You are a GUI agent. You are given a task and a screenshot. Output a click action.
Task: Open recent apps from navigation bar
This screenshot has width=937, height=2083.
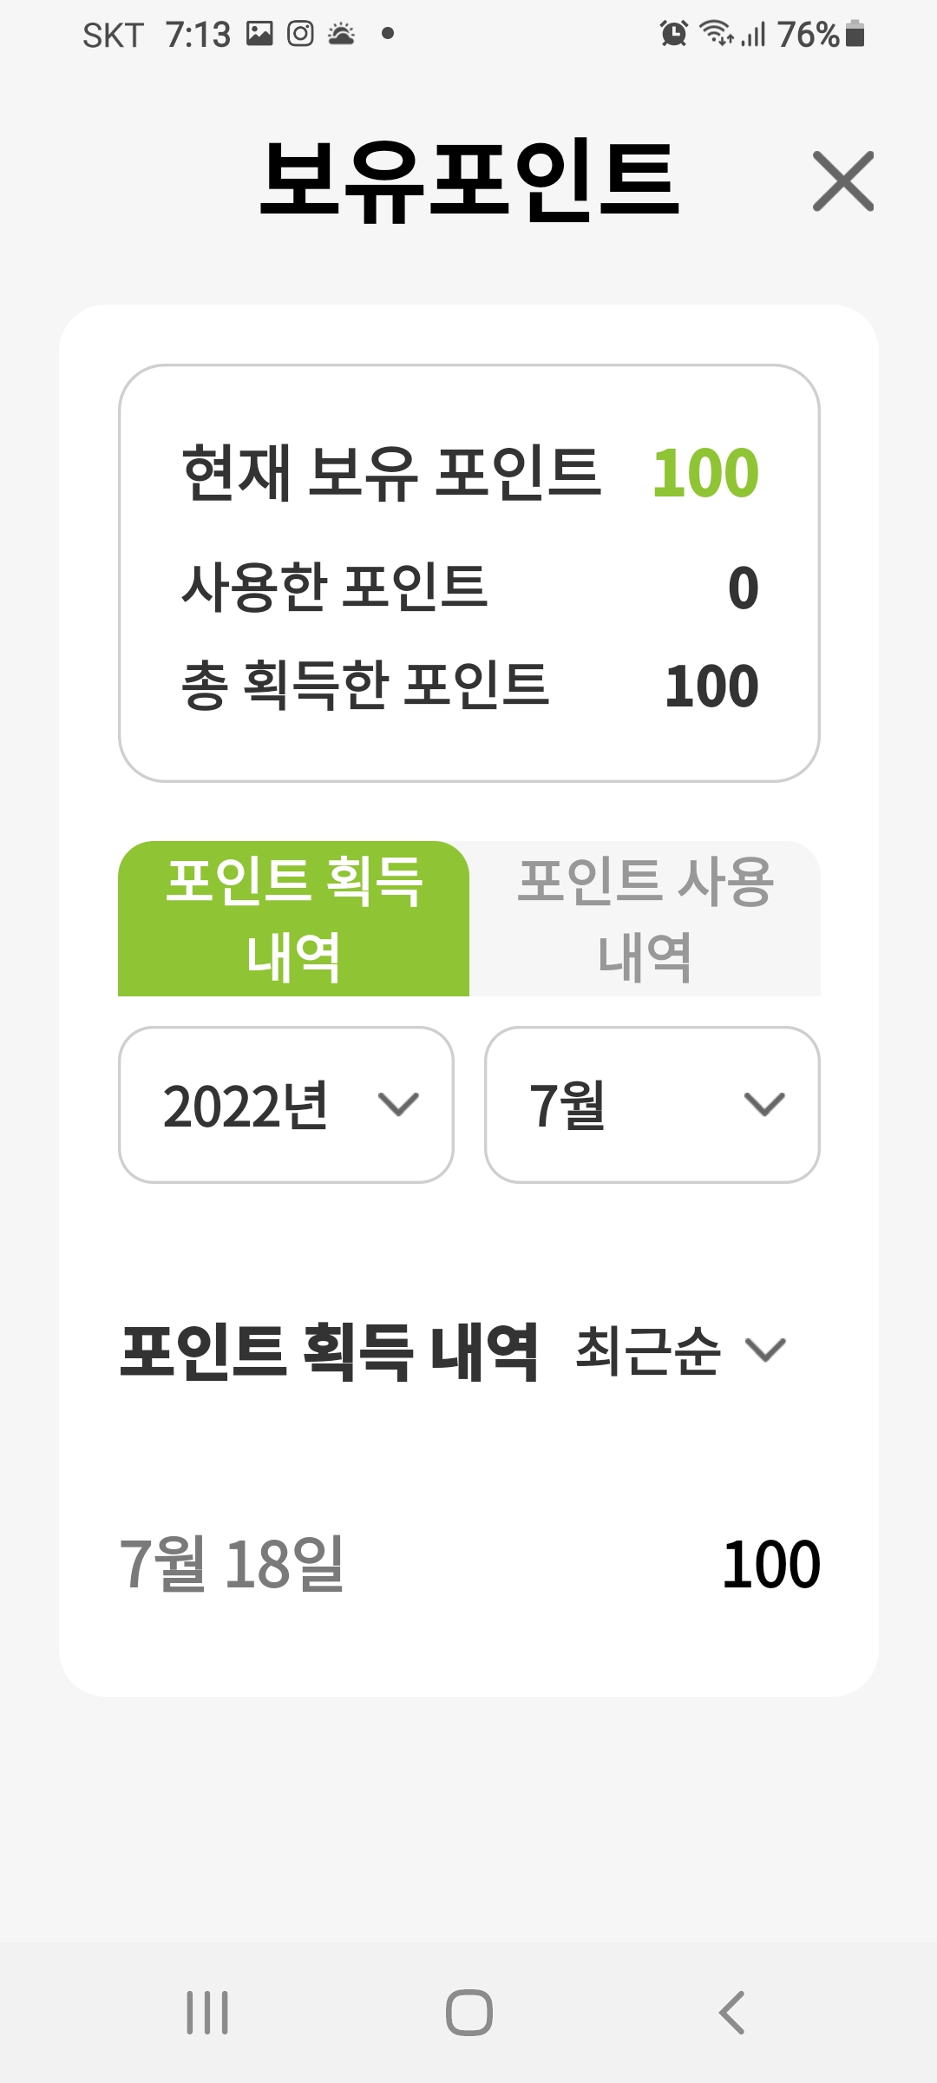pyautogui.click(x=207, y=2013)
